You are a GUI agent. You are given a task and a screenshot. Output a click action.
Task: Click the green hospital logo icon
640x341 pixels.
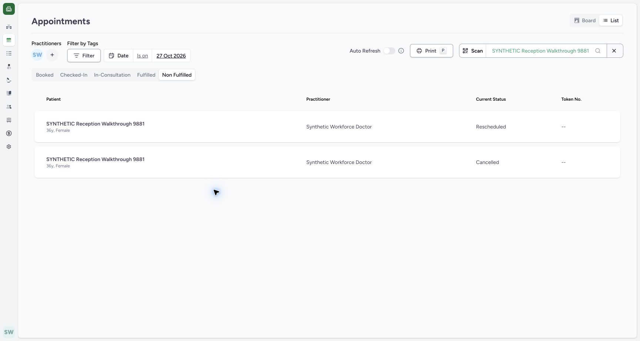coord(9,9)
